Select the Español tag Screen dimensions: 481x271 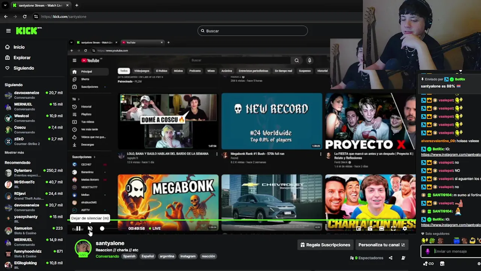click(x=148, y=256)
